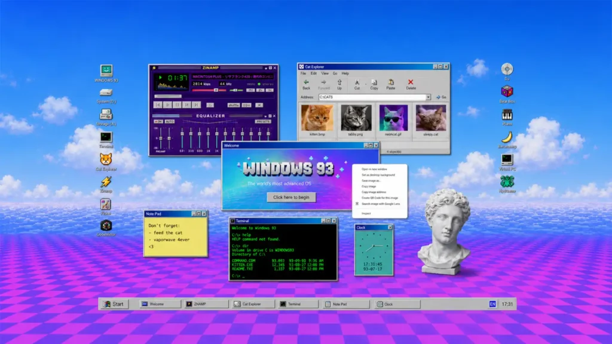Open the File menu in Cat Explorer
Screen dimensions: 612x344
coord(303,73)
